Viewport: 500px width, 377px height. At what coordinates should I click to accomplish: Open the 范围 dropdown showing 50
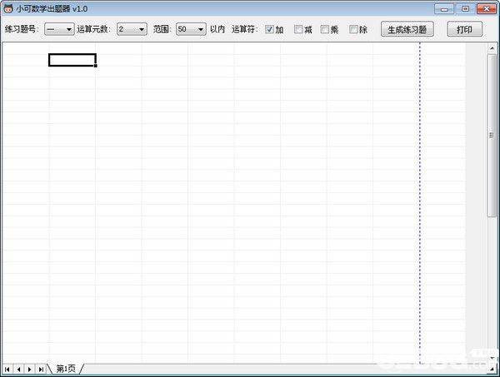[191, 29]
